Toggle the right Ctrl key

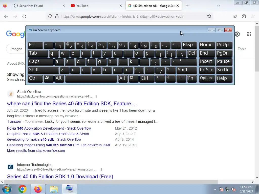coord(147,78)
